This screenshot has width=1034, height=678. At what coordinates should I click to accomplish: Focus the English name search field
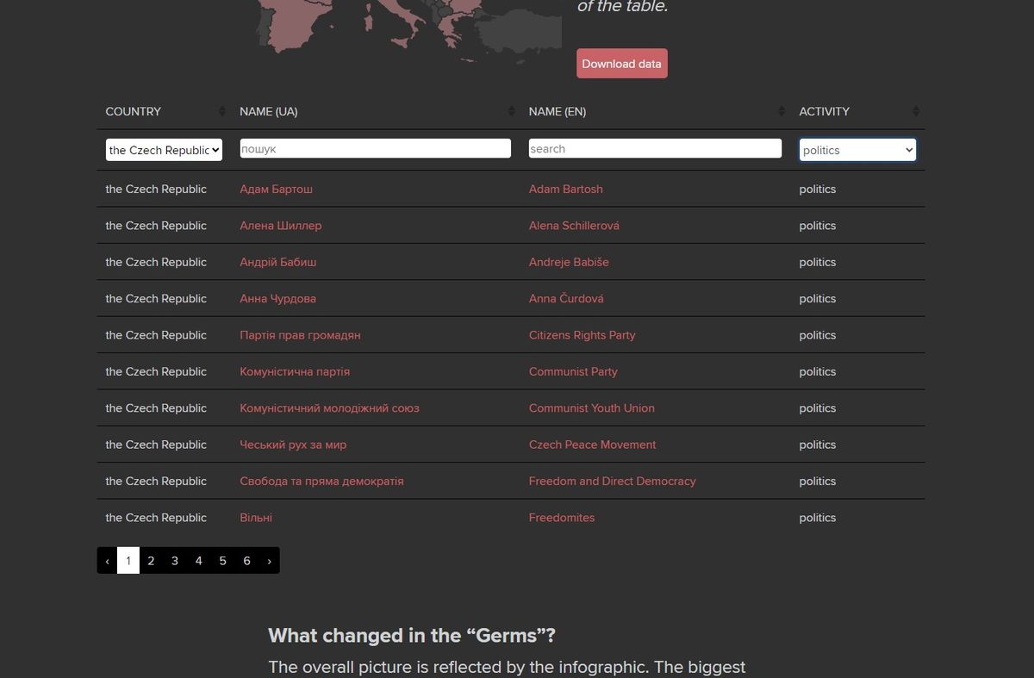tap(655, 148)
